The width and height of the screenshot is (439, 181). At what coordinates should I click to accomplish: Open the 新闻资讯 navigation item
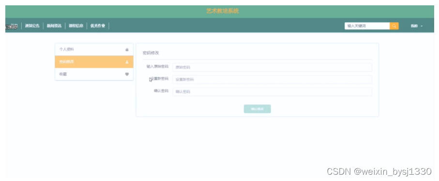click(54, 26)
